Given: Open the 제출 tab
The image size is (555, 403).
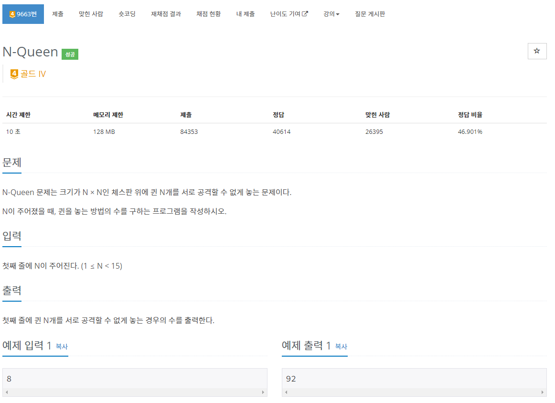Looking at the screenshot, I should pos(58,14).
